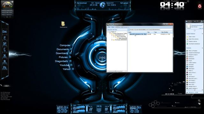The height and width of the screenshot is (114, 204).
Task: Collapse the Content tree folder
Action: [110, 34]
